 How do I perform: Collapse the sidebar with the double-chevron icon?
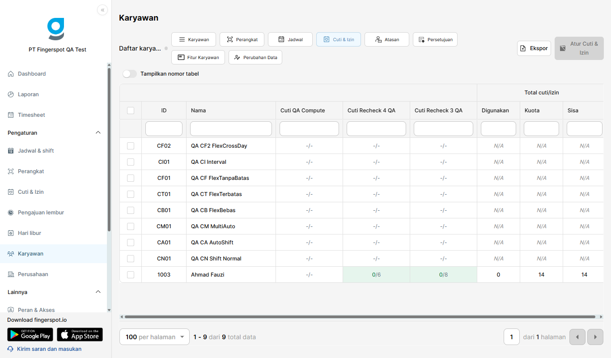tap(102, 10)
